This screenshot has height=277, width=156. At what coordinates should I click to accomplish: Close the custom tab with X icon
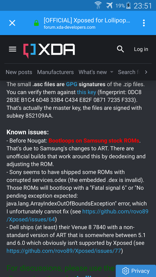click(12, 23)
